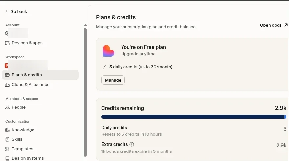Click the sidebar scroll-up arrow
The height and width of the screenshot is (161, 289).
(x=85, y=25)
